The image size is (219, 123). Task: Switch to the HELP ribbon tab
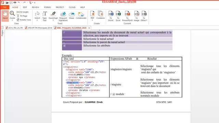tap(82, 7)
